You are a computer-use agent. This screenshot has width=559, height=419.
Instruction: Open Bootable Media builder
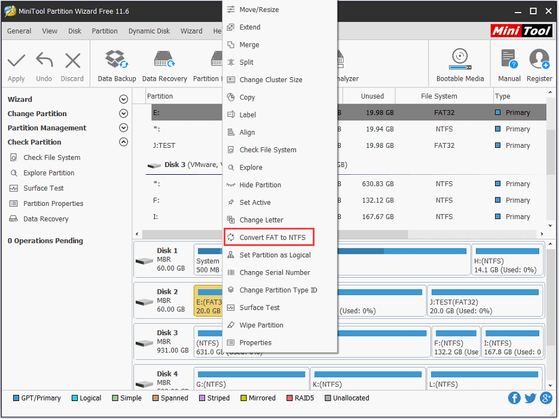pyautogui.click(x=460, y=65)
